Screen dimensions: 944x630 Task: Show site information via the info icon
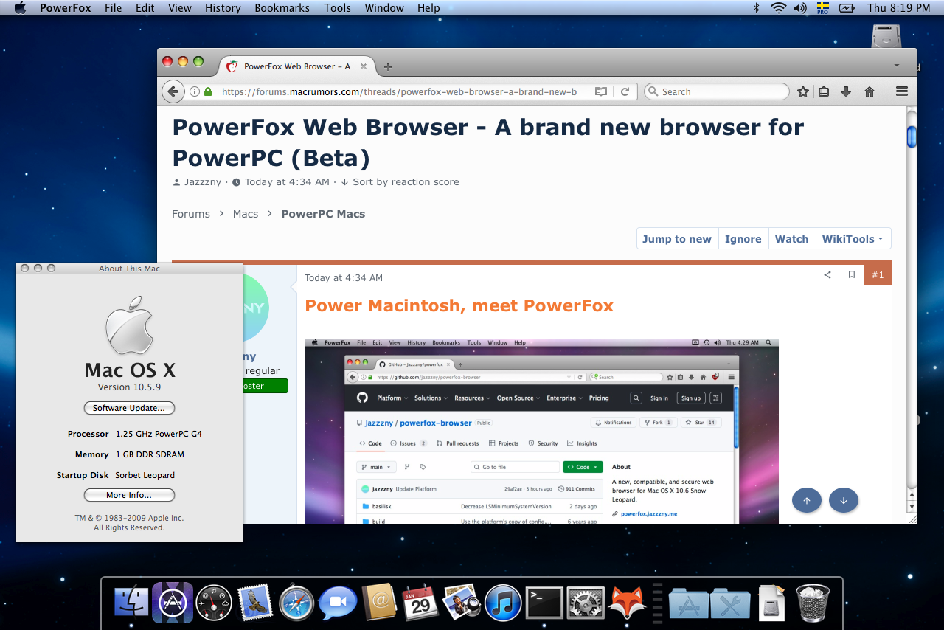coord(195,91)
